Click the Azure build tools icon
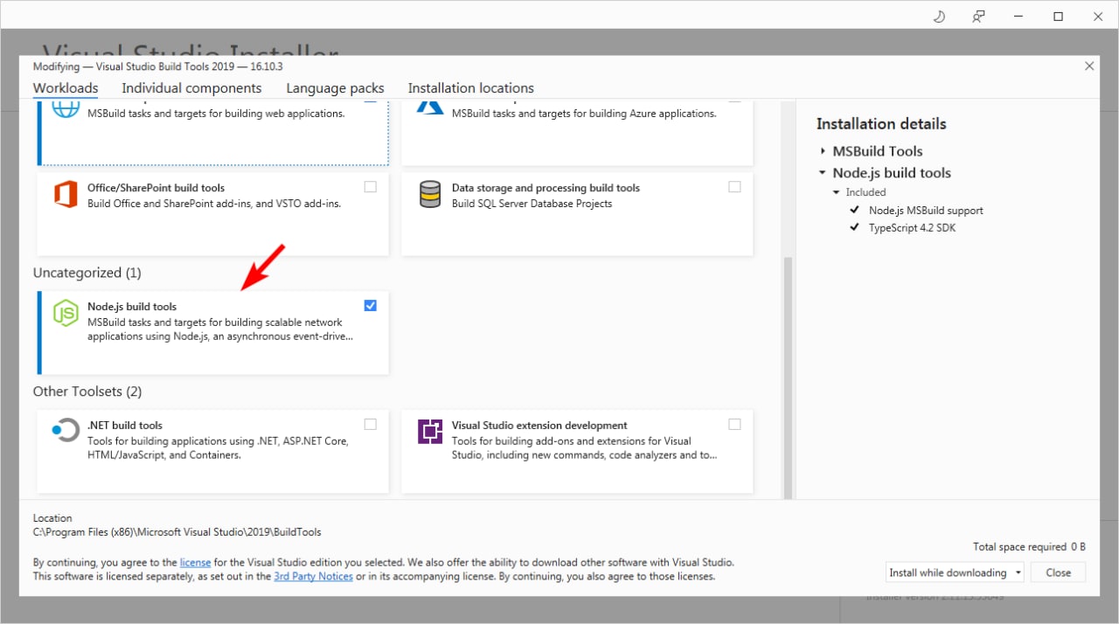 429,108
